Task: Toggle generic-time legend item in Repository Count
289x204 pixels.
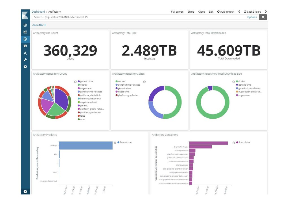Action: [x=85, y=81]
